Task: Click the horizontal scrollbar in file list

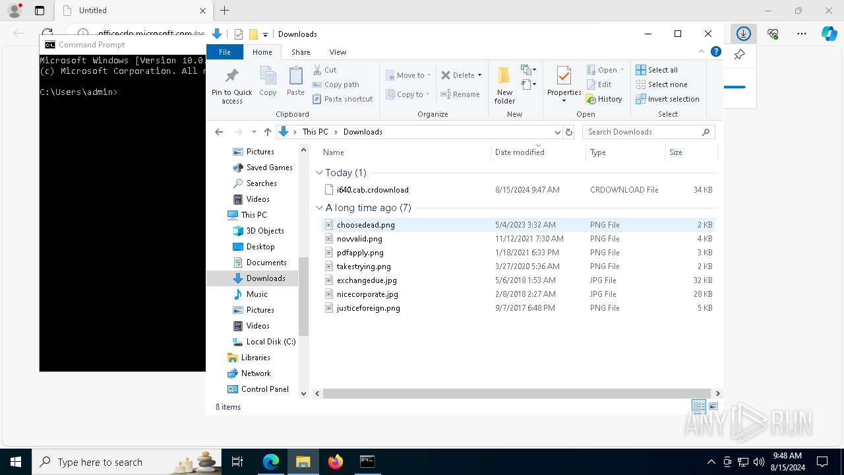Action: (x=516, y=393)
